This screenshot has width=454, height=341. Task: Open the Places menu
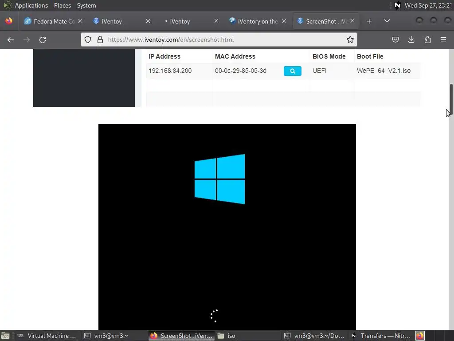point(62,5)
